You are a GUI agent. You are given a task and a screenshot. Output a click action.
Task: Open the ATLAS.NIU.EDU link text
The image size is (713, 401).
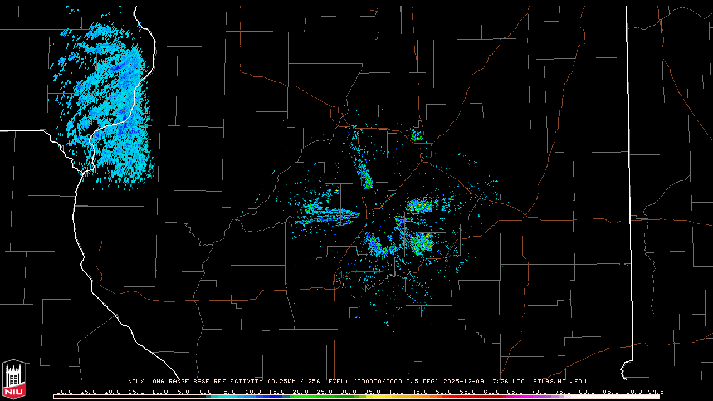tap(559, 382)
